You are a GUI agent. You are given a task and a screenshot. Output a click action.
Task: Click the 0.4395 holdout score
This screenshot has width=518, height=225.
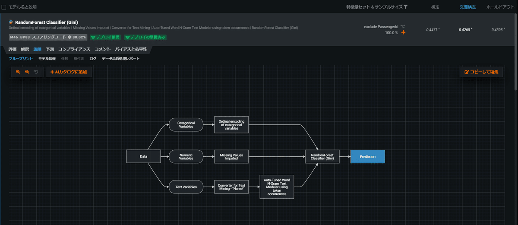click(x=498, y=30)
